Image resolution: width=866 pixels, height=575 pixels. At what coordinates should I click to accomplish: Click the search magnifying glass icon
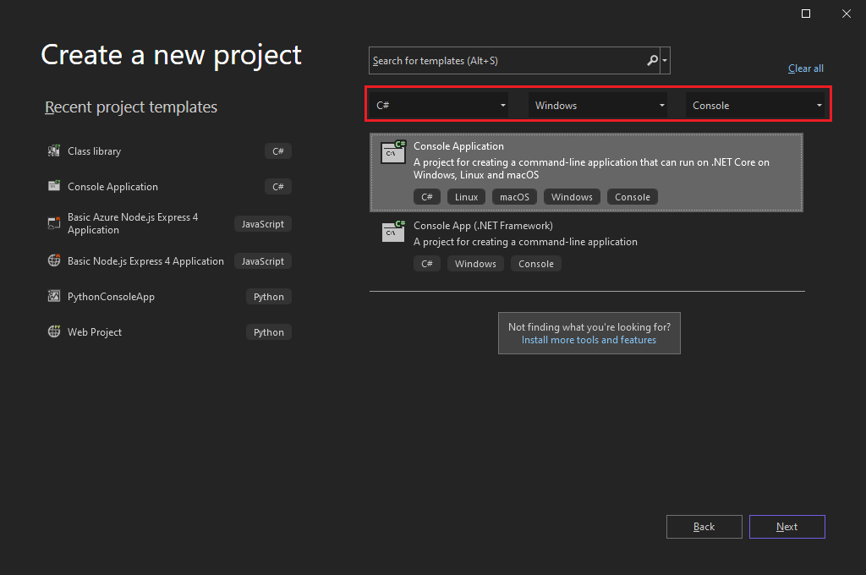point(651,60)
